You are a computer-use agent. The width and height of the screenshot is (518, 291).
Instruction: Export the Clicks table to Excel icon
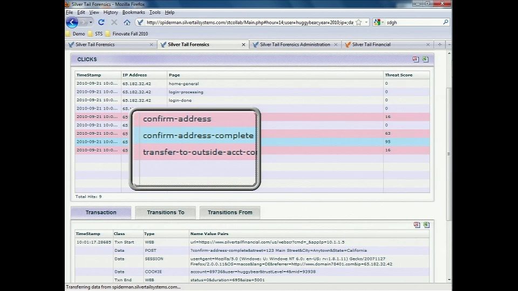pos(425,59)
